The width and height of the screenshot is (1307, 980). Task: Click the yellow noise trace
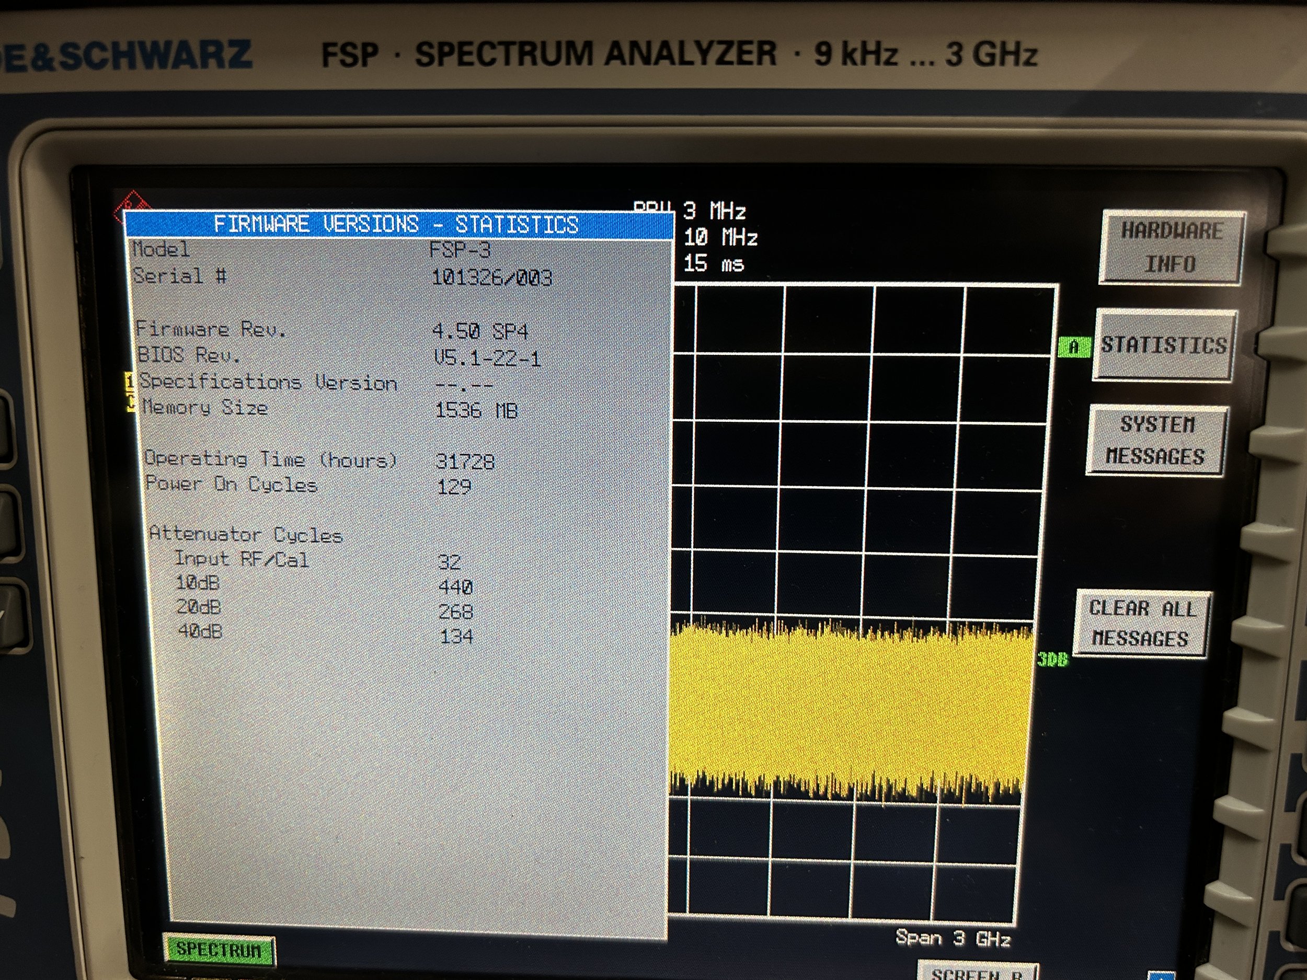pyautogui.click(x=850, y=712)
